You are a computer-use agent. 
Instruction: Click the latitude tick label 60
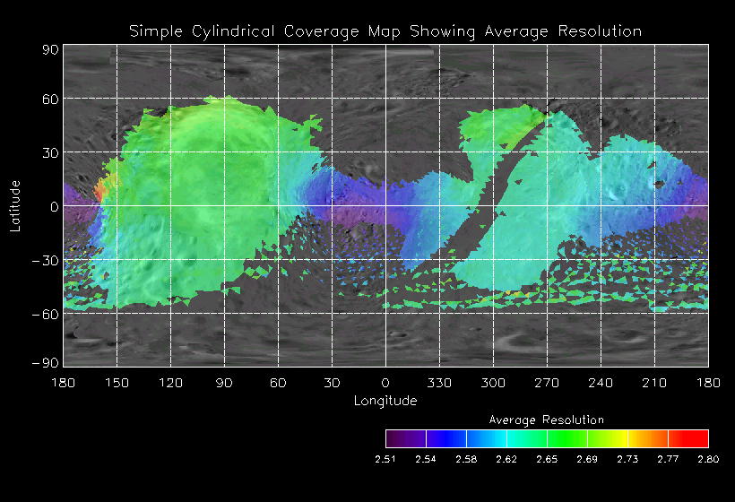tap(50, 99)
